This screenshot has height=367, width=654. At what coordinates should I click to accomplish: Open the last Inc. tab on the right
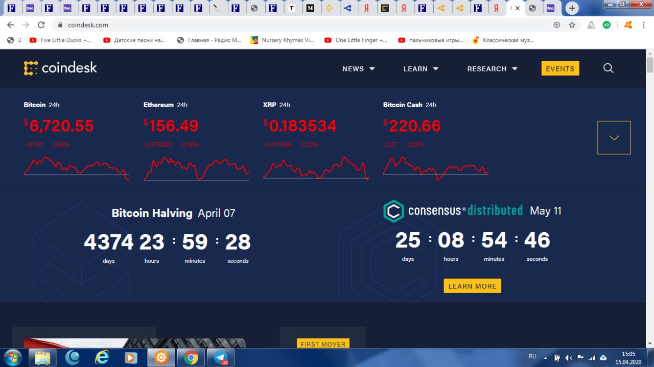[550, 8]
